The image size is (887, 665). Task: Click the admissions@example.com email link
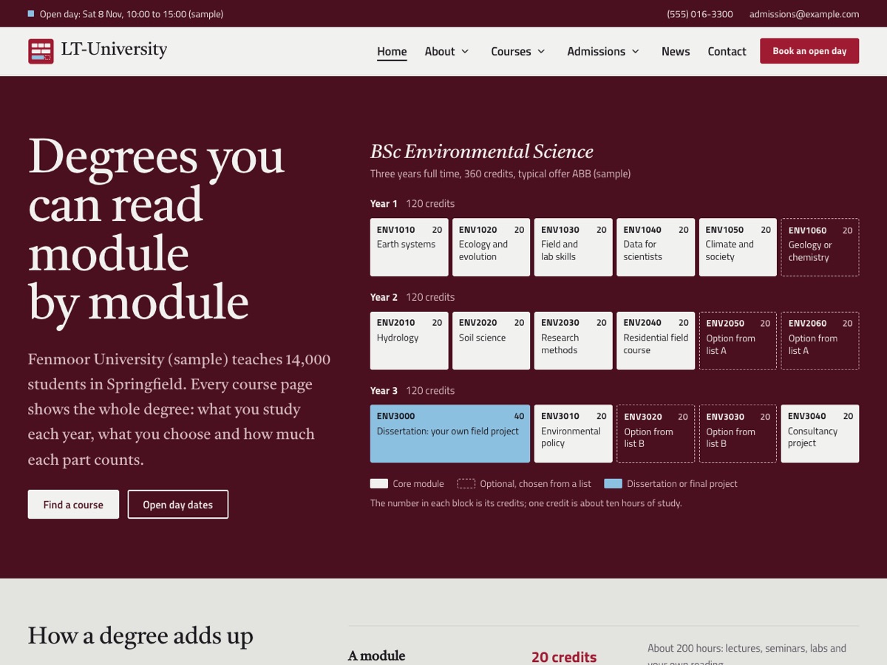[804, 14]
